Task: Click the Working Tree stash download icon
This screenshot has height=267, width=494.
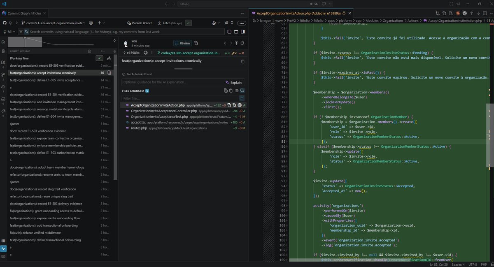Action: (109, 58)
